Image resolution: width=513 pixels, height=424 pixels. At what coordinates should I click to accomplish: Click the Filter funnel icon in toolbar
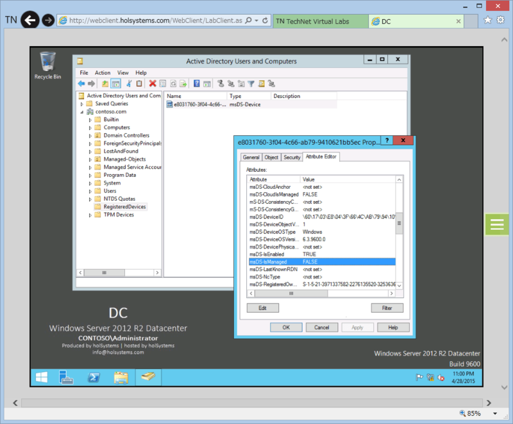point(251,84)
